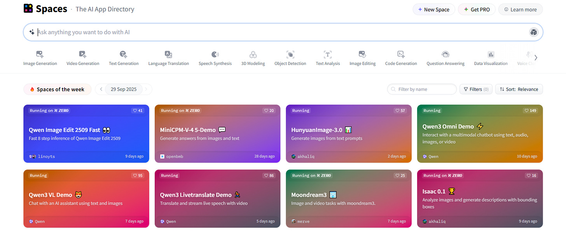Select the Text Analysis category icon
566x238 pixels.
click(328, 54)
